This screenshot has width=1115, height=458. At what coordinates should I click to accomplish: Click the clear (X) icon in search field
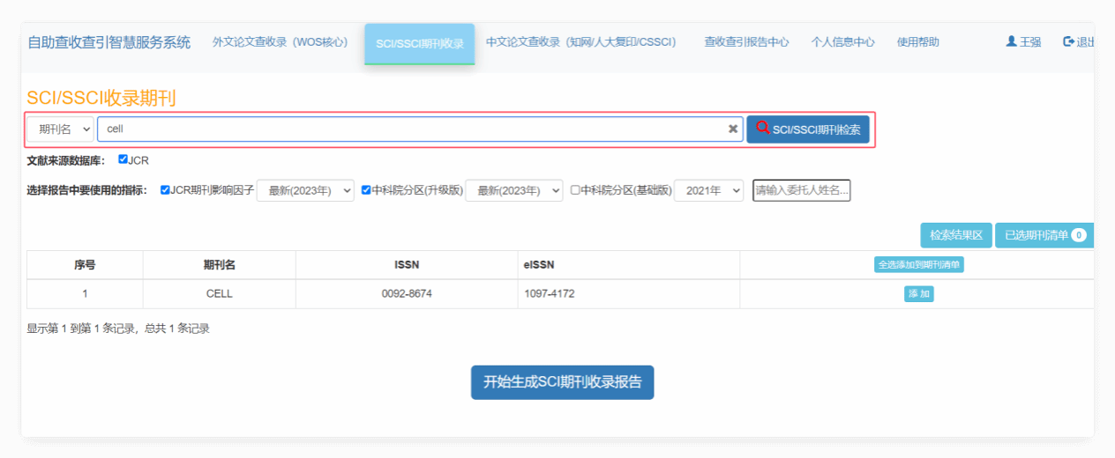[x=732, y=129]
